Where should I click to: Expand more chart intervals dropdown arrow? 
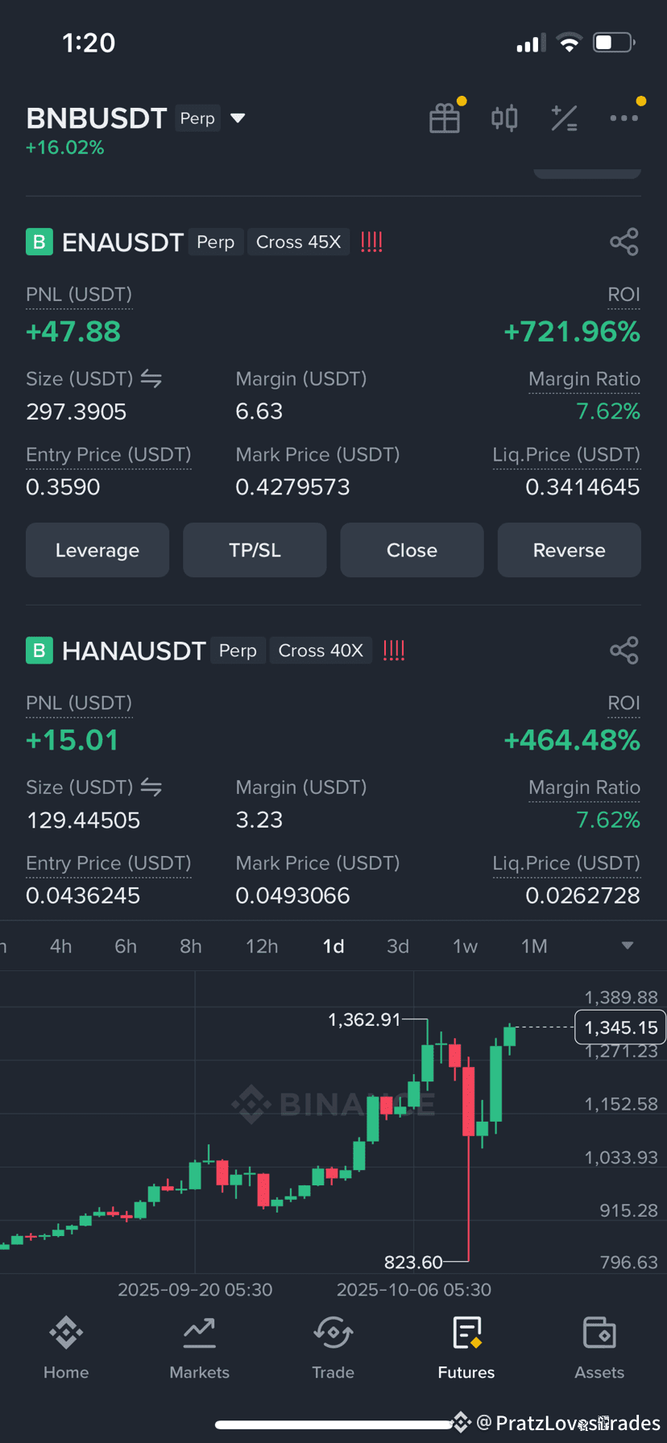pos(628,945)
